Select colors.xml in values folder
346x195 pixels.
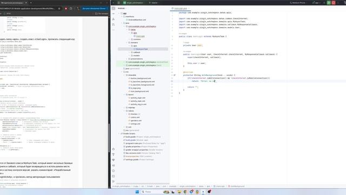click(135, 118)
